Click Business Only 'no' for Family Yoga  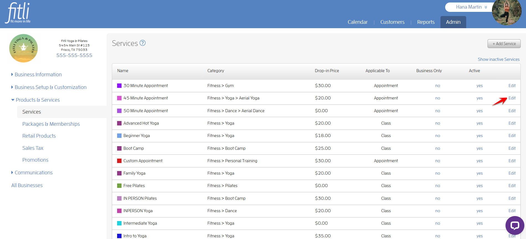437,173
